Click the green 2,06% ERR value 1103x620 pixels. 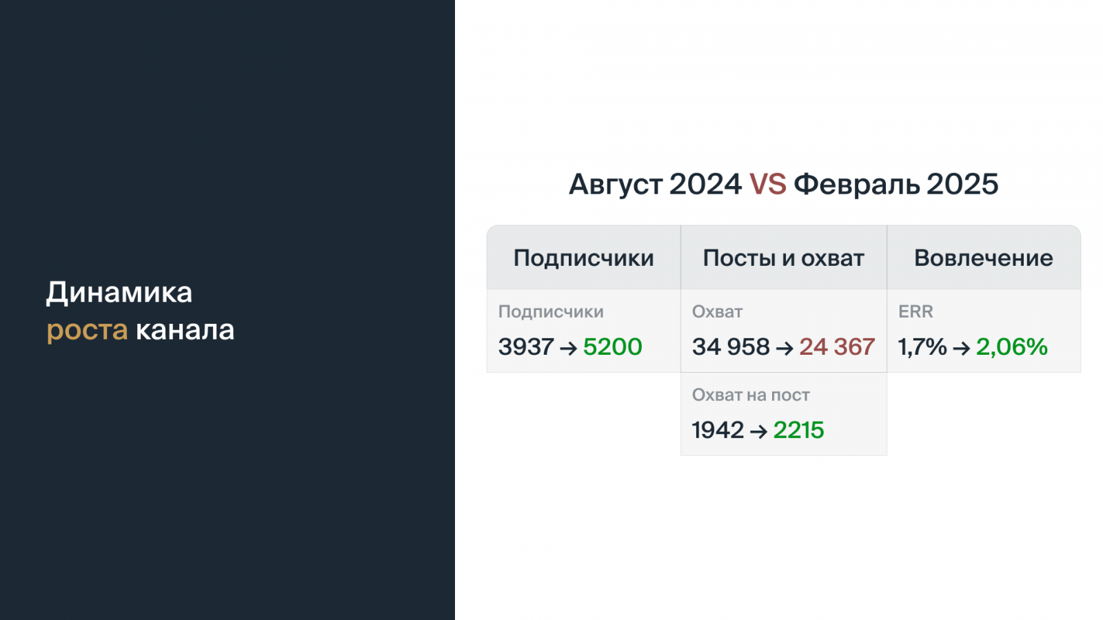pos(1011,347)
